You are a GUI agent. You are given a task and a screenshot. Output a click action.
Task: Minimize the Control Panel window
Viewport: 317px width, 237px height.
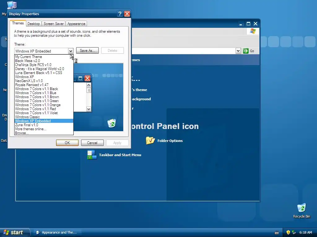coord(241,24)
